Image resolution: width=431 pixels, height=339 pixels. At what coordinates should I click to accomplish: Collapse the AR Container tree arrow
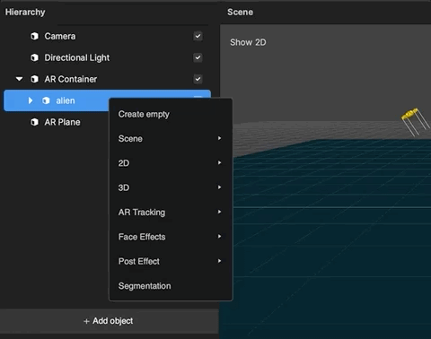(19, 79)
